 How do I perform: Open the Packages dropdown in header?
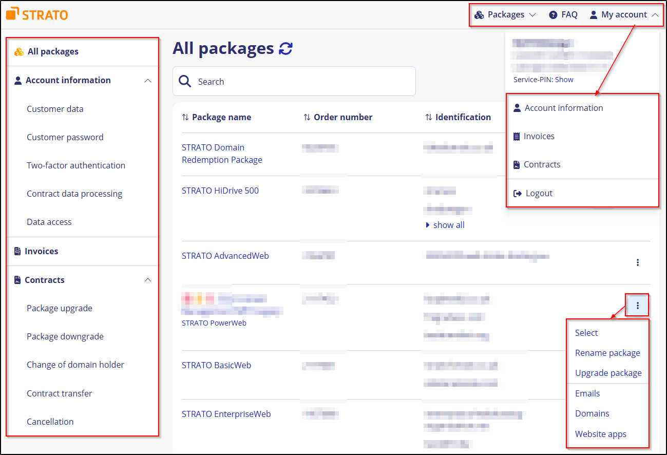pos(505,15)
